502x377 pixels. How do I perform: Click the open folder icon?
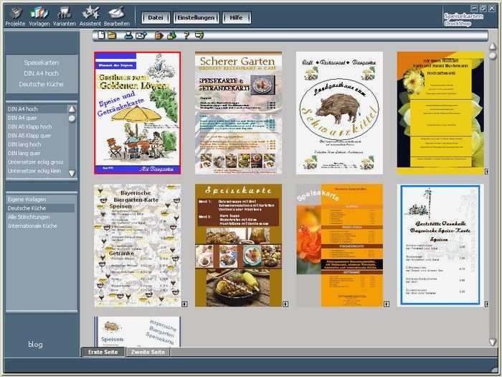coord(112,35)
